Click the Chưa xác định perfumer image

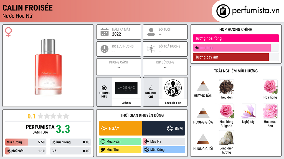[173, 88]
